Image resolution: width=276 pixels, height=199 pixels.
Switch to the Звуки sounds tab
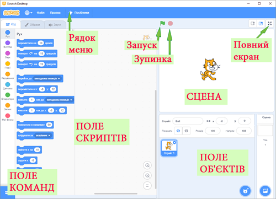(x=55, y=25)
